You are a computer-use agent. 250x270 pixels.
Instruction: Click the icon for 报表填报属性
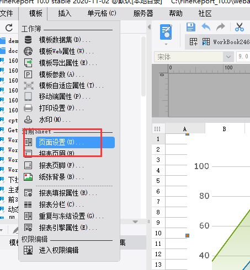(x=28, y=193)
